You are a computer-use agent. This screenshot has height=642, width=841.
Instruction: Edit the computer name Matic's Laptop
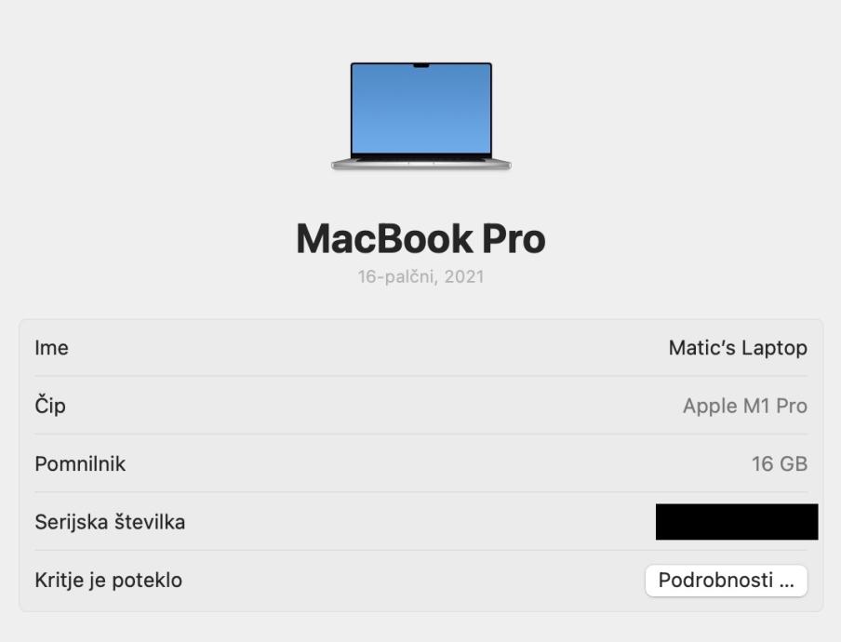[738, 348]
